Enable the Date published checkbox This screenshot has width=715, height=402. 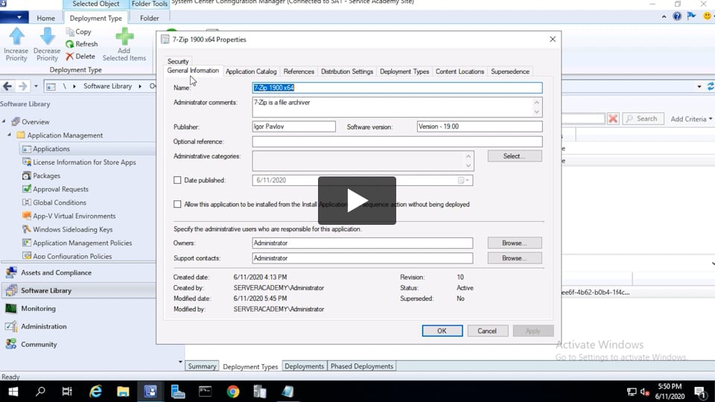click(x=177, y=180)
